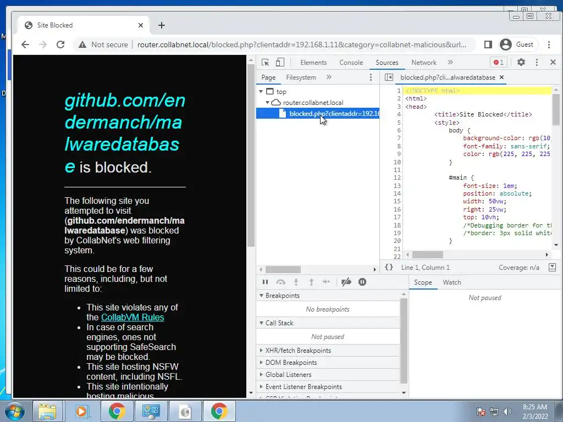Open the media player taskbar icon
The height and width of the screenshot is (422, 563).
pos(81,411)
